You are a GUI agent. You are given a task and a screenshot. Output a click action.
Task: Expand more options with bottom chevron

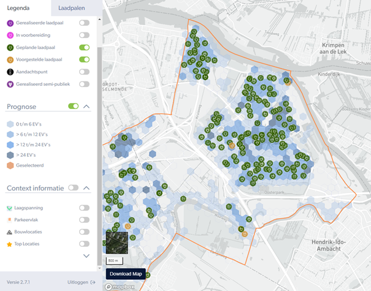coord(86,256)
